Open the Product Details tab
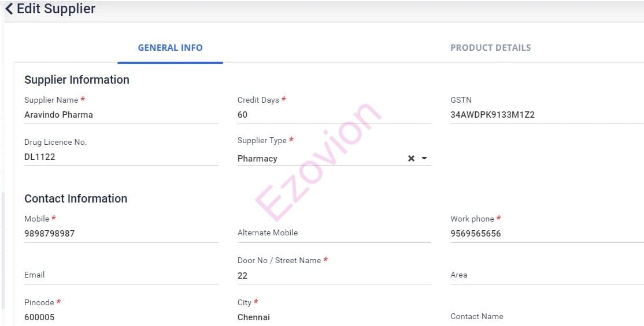This screenshot has height=326, width=644. [x=490, y=48]
